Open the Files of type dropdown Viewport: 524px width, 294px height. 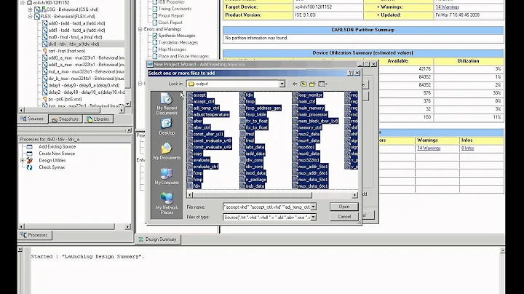[313, 217]
